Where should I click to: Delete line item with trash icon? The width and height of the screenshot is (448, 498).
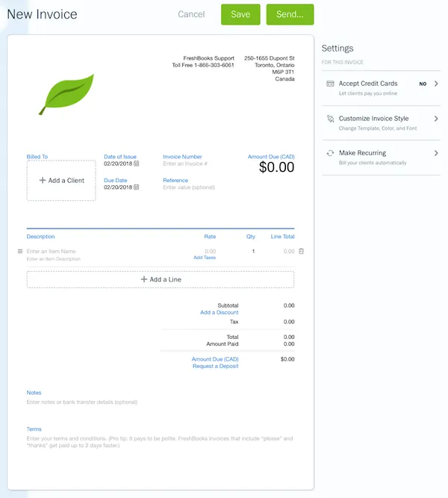301,252
